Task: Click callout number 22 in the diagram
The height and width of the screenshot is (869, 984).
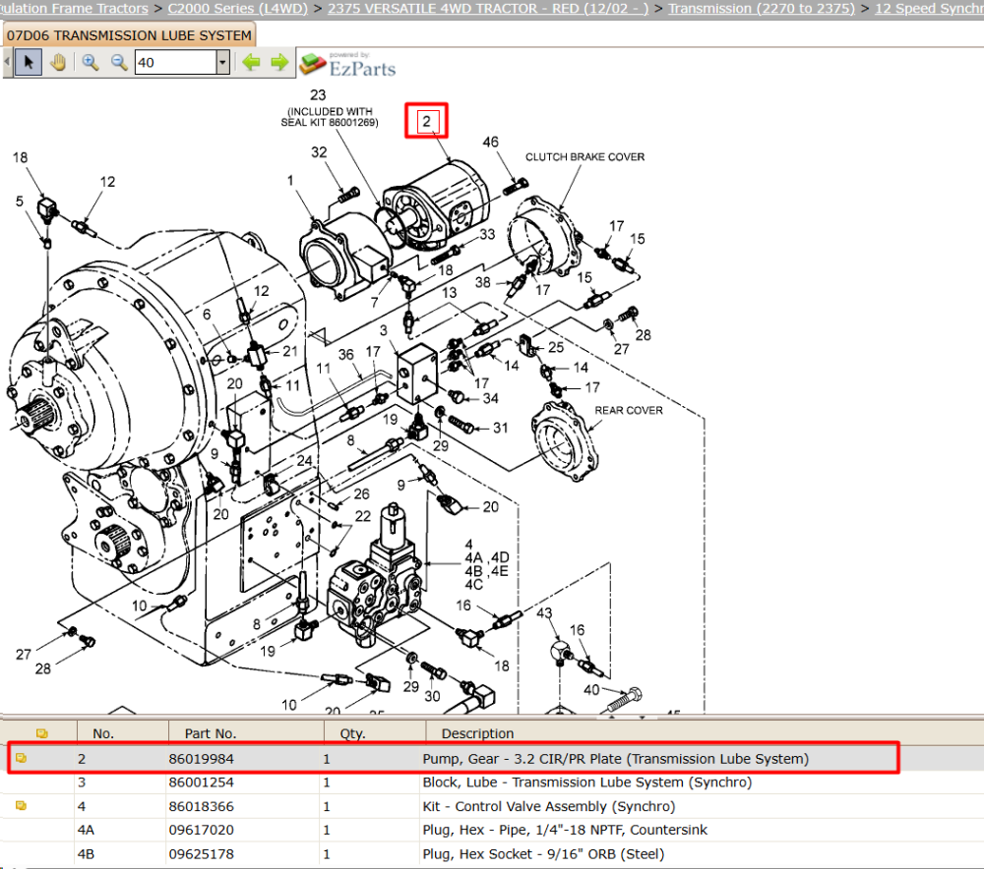Action: [x=363, y=515]
